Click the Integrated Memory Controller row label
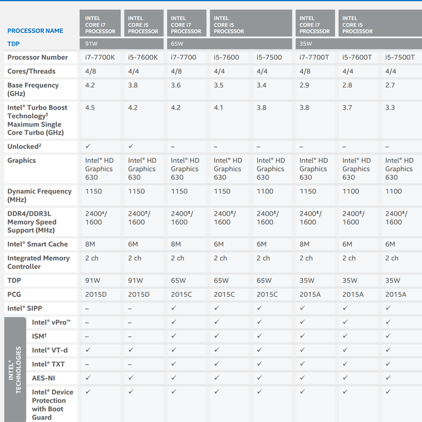The height and width of the screenshot is (422, 422). (39, 263)
